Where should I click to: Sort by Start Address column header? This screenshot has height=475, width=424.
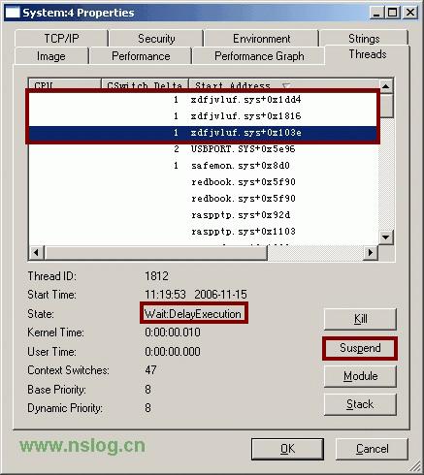click(283, 84)
